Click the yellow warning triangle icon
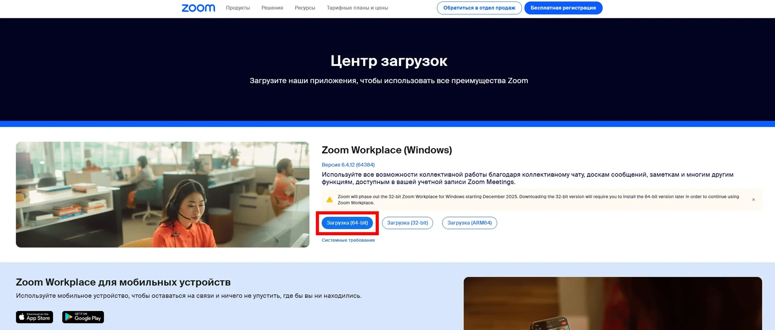Screen dimensions: 775x330 tap(329, 200)
